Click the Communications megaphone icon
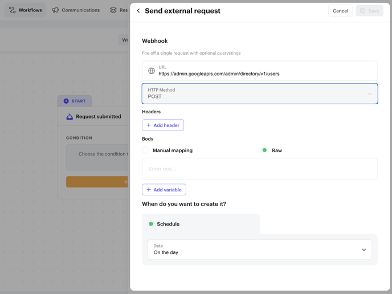Viewport: 392px width, 294px height. (x=55, y=10)
